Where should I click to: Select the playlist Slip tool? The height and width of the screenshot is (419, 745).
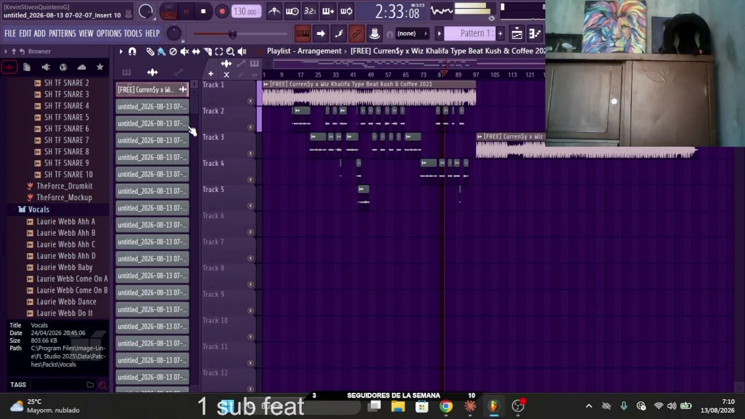tap(196, 52)
